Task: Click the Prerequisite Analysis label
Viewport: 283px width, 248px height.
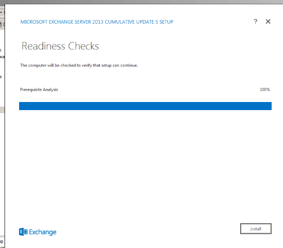Action: click(39, 89)
